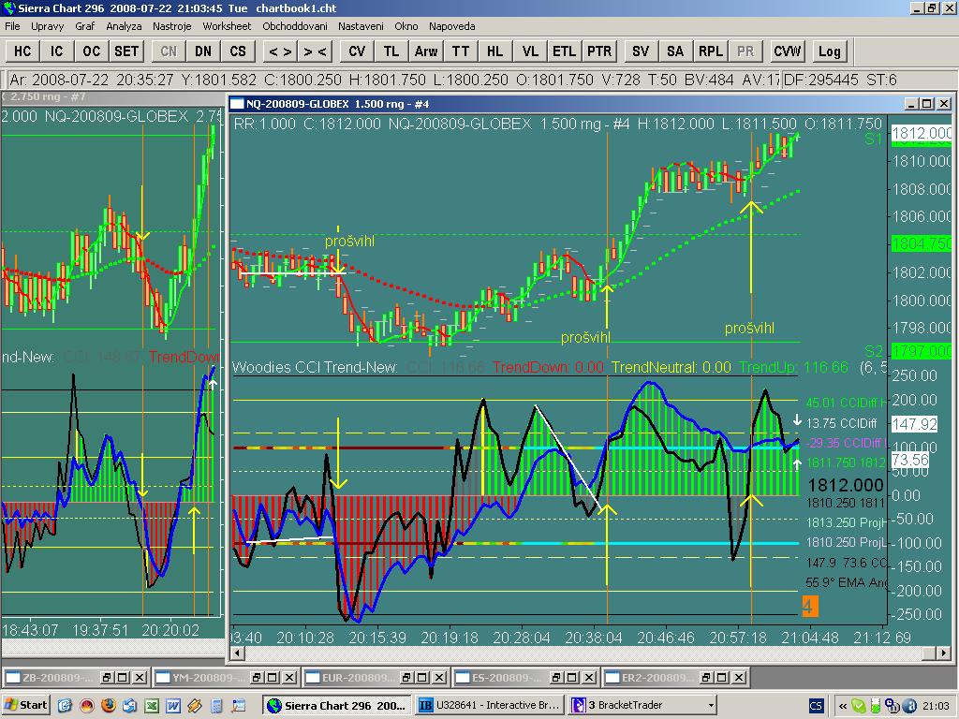Viewport: 959px width, 719px height.
Task: Open the Log window button
Action: (829, 51)
